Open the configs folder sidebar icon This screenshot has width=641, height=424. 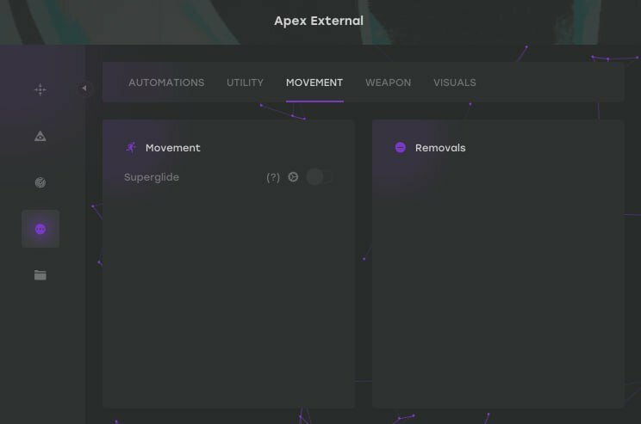pyautogui.click(x=40, y=275)
